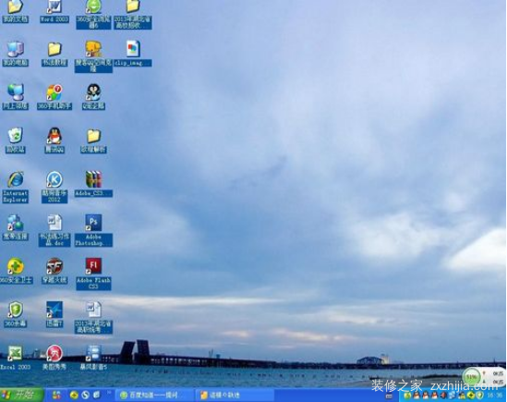This screenshot has width=507, height=402.
Task: Launch the Excel 2003 shortcut
Action: coord(15,358)
